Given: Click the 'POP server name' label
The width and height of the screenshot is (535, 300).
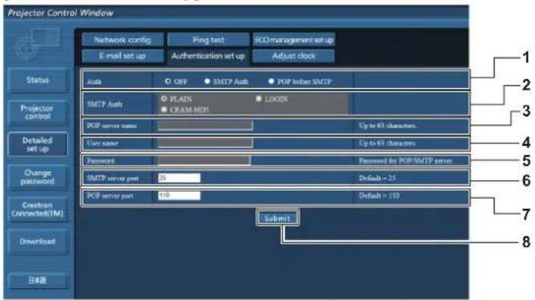Looking at the screenshot, I should [x=112, y=125].
